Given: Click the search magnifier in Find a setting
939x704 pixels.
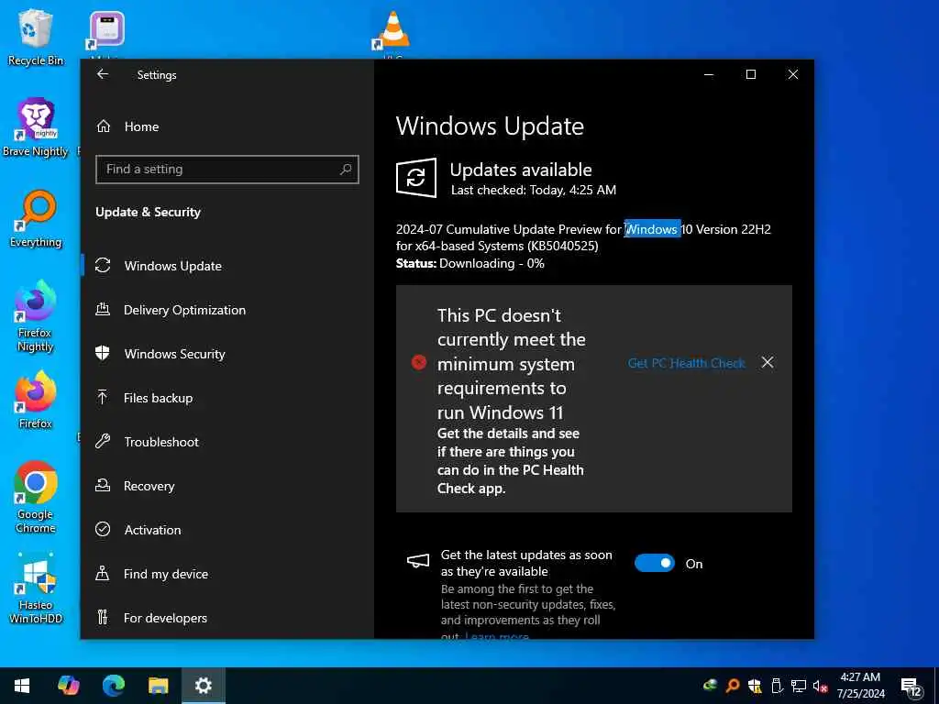Looking at the screenshot, I should click(346, 170).
